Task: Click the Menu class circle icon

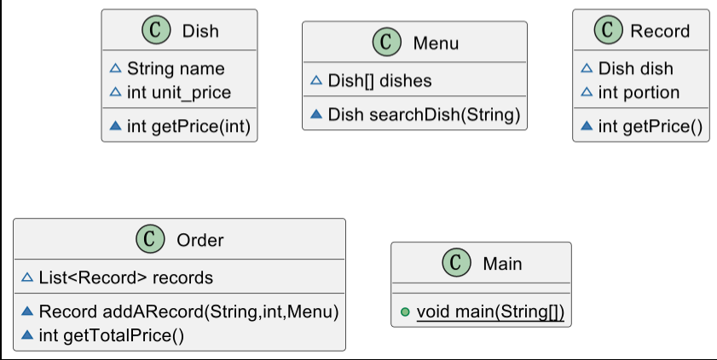Action: click(x=387, y=43)
